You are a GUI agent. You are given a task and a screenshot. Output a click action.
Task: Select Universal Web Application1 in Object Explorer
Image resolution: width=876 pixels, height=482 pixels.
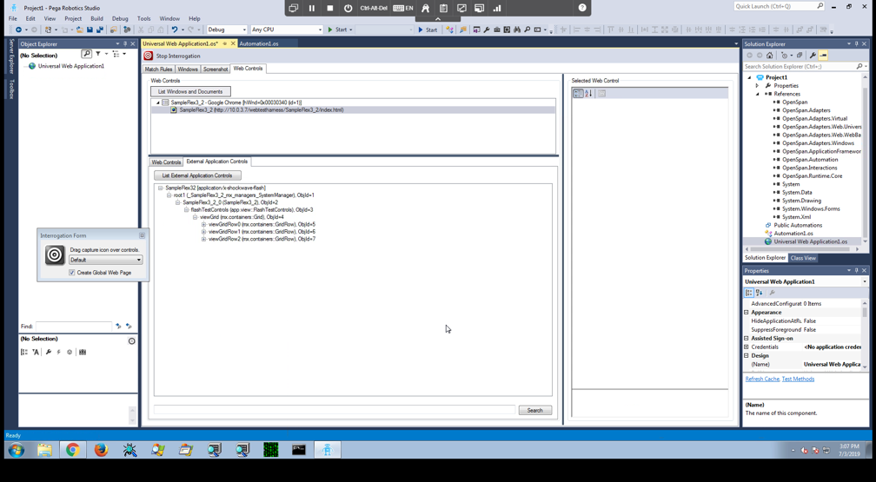click(x=71, y=66)
